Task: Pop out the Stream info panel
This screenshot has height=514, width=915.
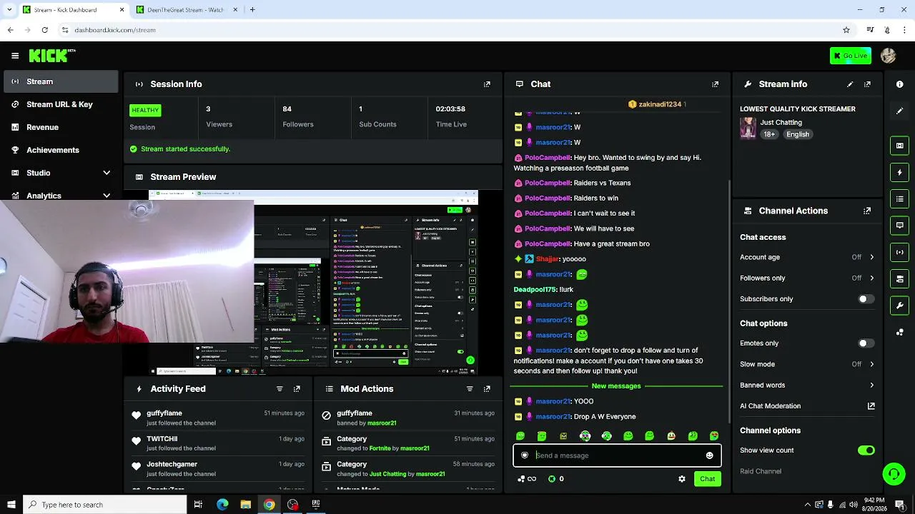Action: [x=867, y=84]
